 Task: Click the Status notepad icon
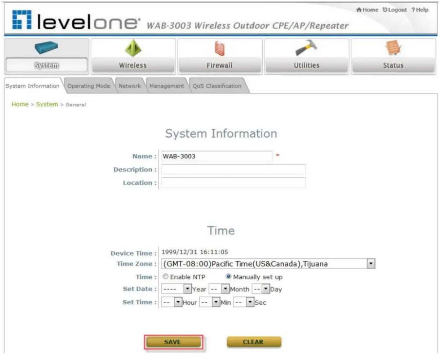click(x=393, y=48)
